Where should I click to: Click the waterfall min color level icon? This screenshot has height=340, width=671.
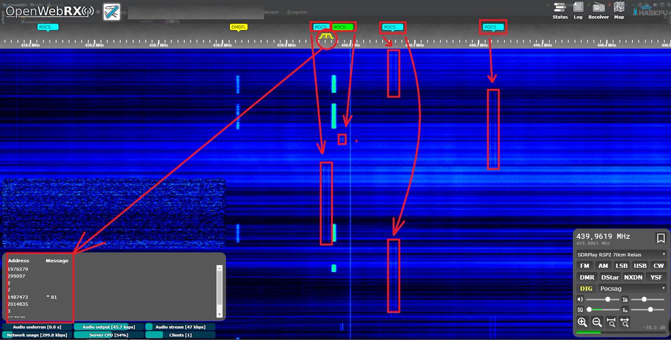(625, 310)
